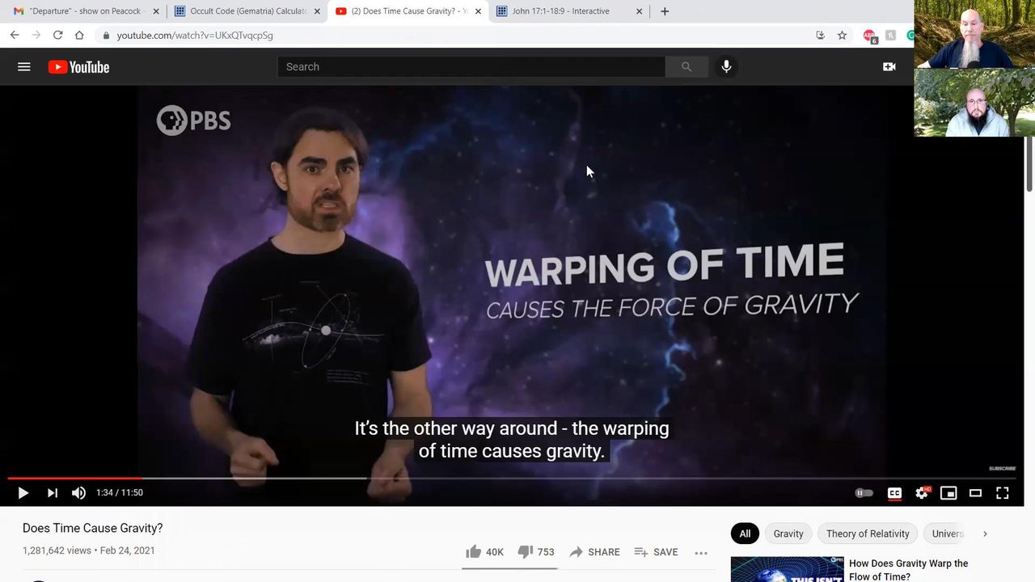1035x582 pixels.
Task: Switch to John 17:1-18:9 Interactive tab
Action: 566,11
